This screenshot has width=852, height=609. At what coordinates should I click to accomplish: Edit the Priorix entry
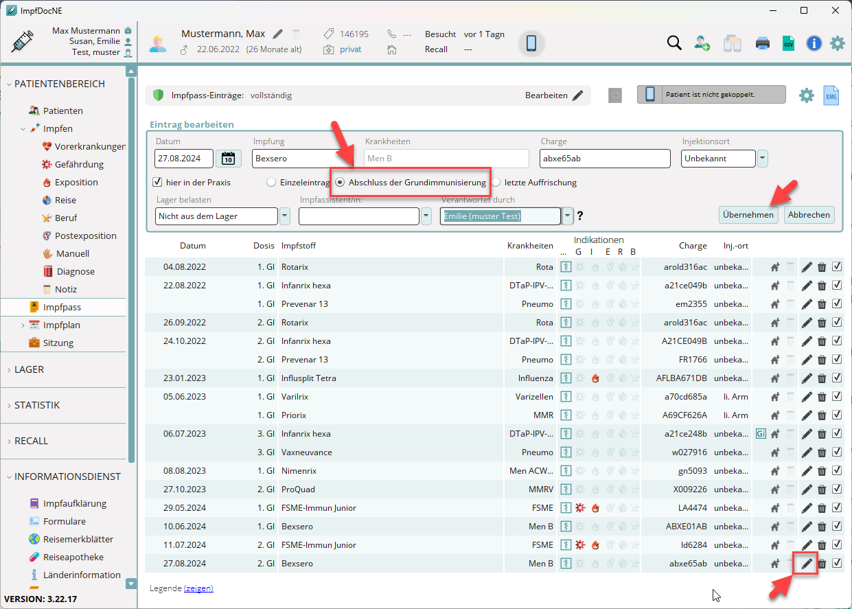coord(807,415)
